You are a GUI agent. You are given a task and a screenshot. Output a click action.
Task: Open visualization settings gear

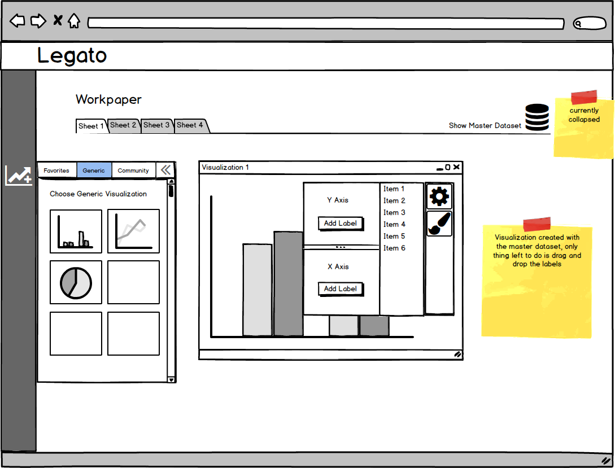[x=439, y=196]
